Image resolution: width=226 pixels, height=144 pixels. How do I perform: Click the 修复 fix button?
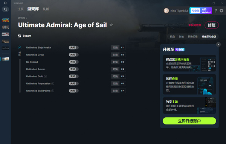point(212,25)
